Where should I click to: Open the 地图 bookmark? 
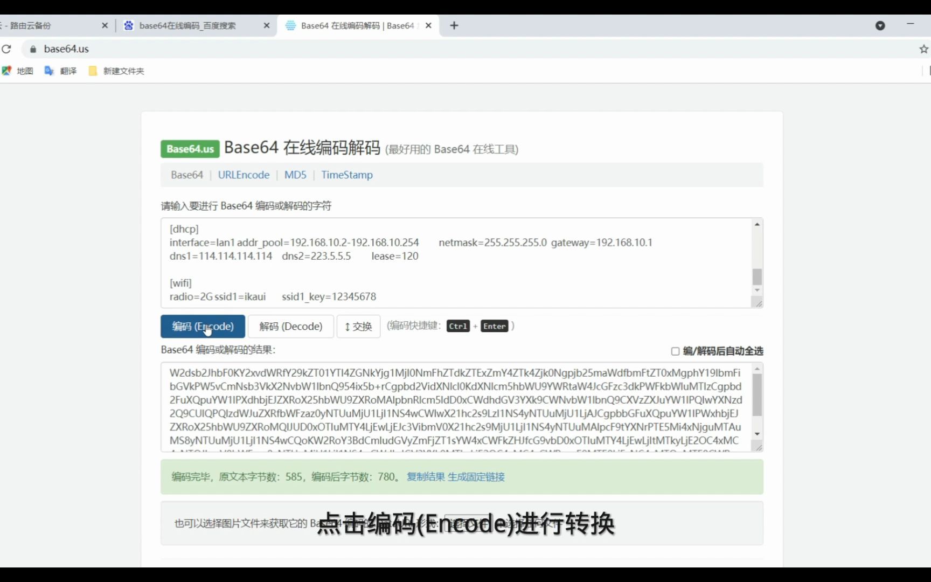(x=18, y=71)
